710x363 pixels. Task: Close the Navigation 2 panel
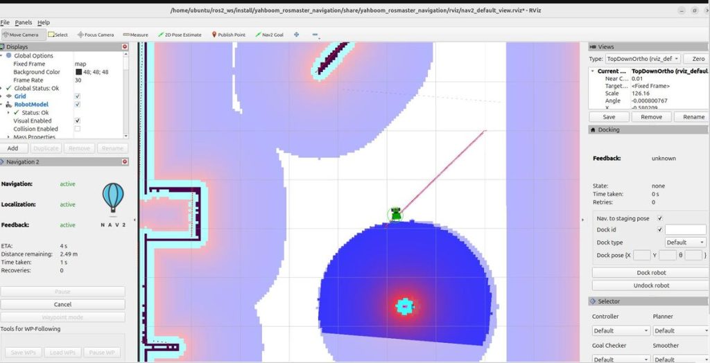125,161
